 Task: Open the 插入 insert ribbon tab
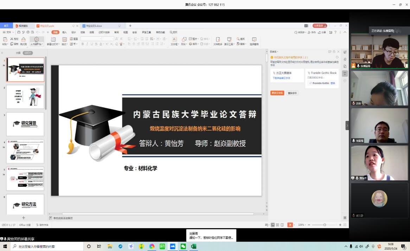[64, 32]
